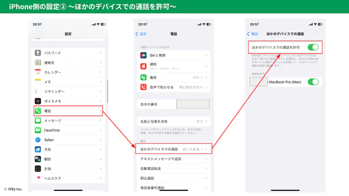This screenshot has height=196, width=349.
Task: Go back to 電話 from calls screen
Action: click(253, 34)
